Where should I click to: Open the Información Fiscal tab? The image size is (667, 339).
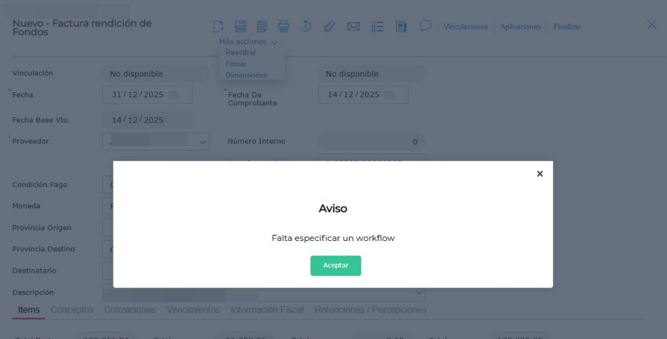(267, 309)
